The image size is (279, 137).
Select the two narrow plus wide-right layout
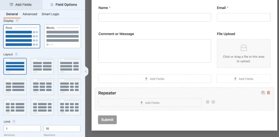[x=15, y=107]
